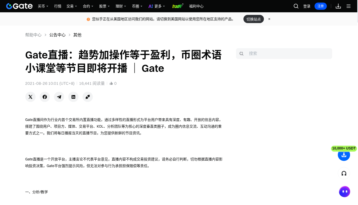Expand the 币圈 dropdown menu
Image resolution: width=358 pixels, height=205 pixels.
coord(137,6)
